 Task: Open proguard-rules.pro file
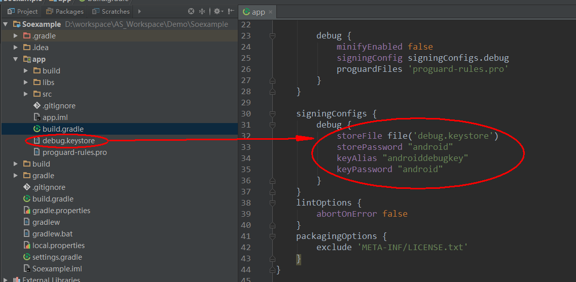[74, 152]
